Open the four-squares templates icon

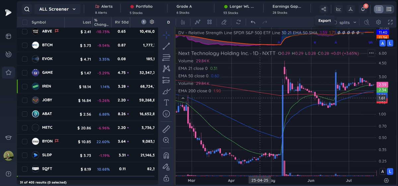(x=210, y=22)
